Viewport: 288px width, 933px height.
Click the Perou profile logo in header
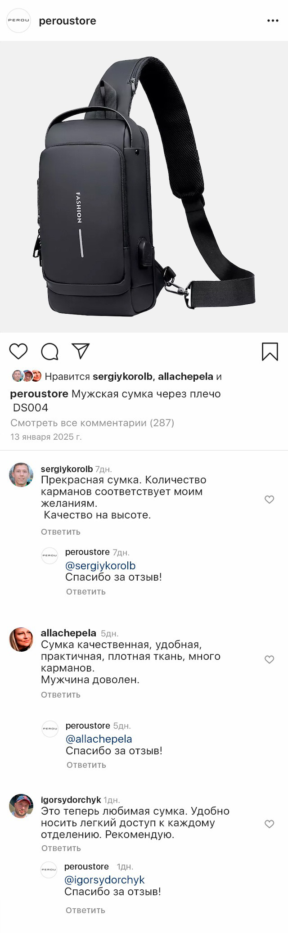[x=18, y=21]
